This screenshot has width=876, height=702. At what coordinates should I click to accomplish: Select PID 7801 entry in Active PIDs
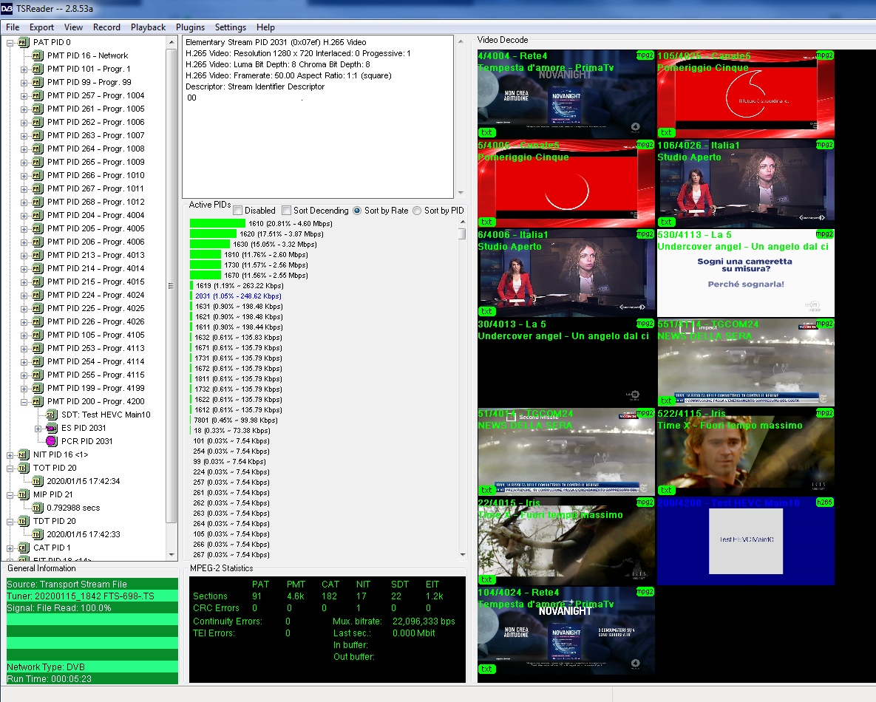235,420
